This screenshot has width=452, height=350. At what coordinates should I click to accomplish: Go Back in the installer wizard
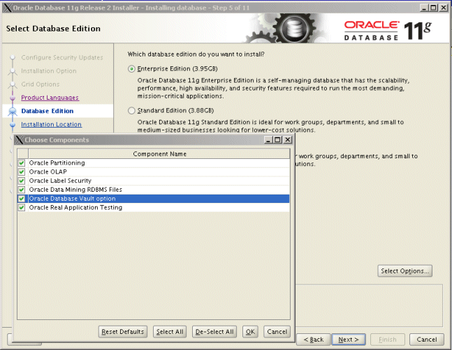tap(314, 340)
